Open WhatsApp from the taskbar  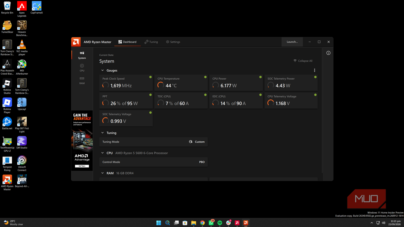211,223
